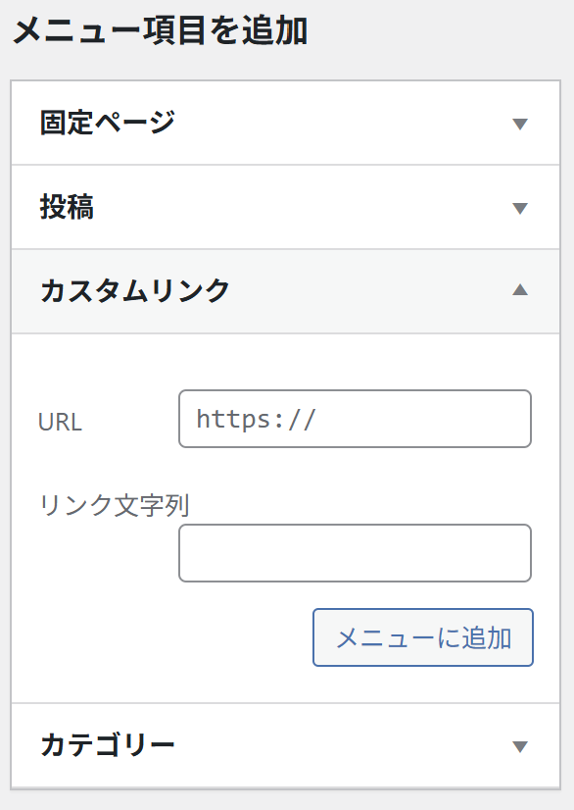The width and height of the screenshot is (574, 810).
Task: Click the リンク文字列 label text
Action: click(x=115, y=505)
